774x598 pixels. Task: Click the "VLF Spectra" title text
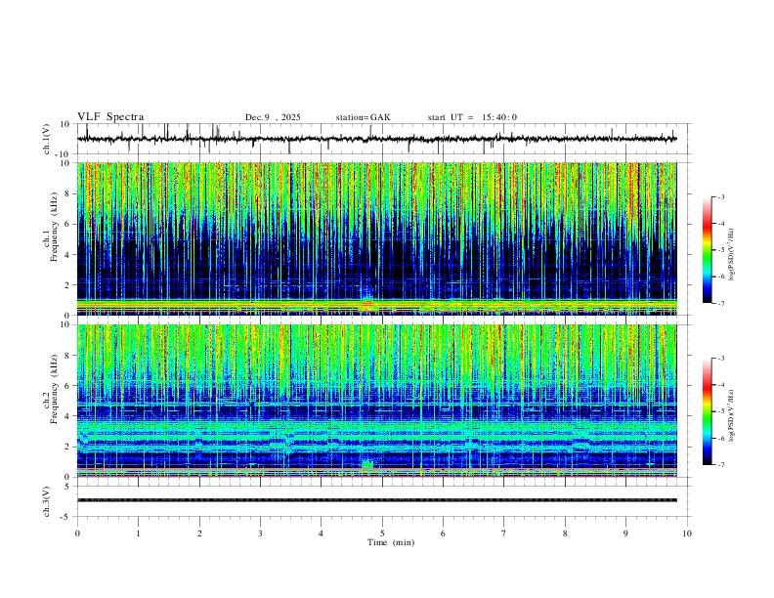tap(110, 117)
